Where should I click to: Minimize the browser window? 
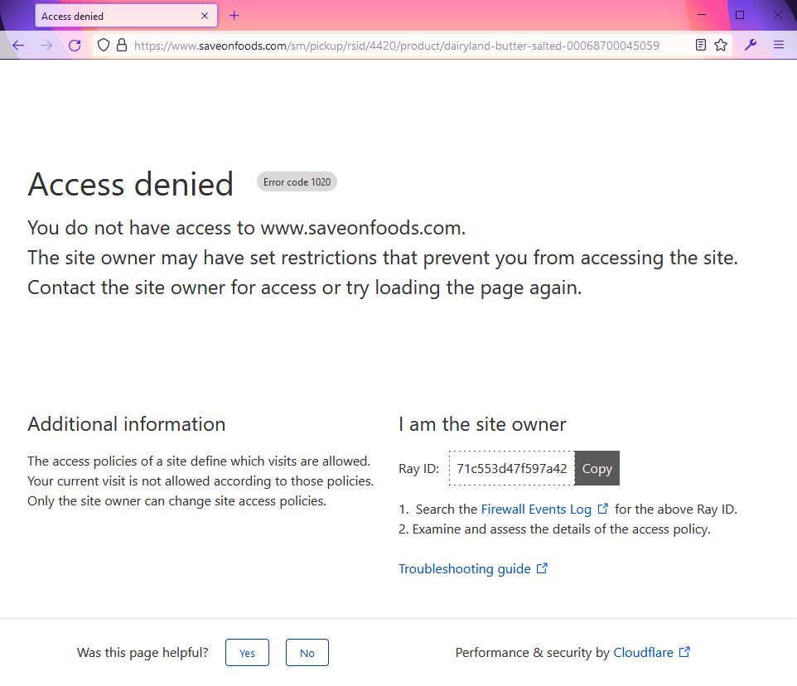702,15
